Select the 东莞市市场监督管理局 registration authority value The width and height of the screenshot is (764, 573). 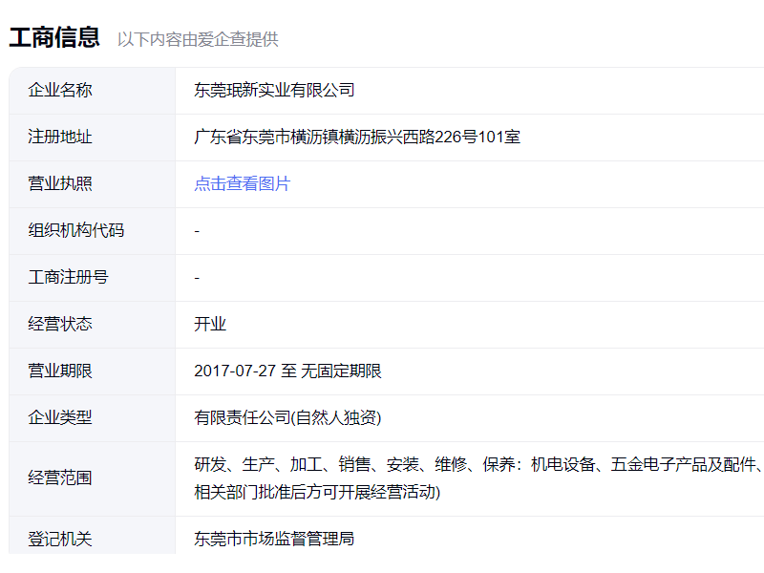click(274, 540)
